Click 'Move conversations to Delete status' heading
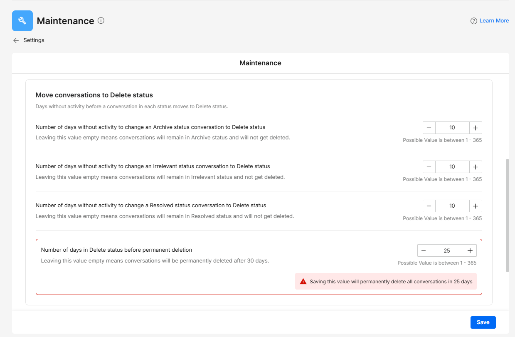This screenshot has height=337, width=515. click(x=94, y=95)
